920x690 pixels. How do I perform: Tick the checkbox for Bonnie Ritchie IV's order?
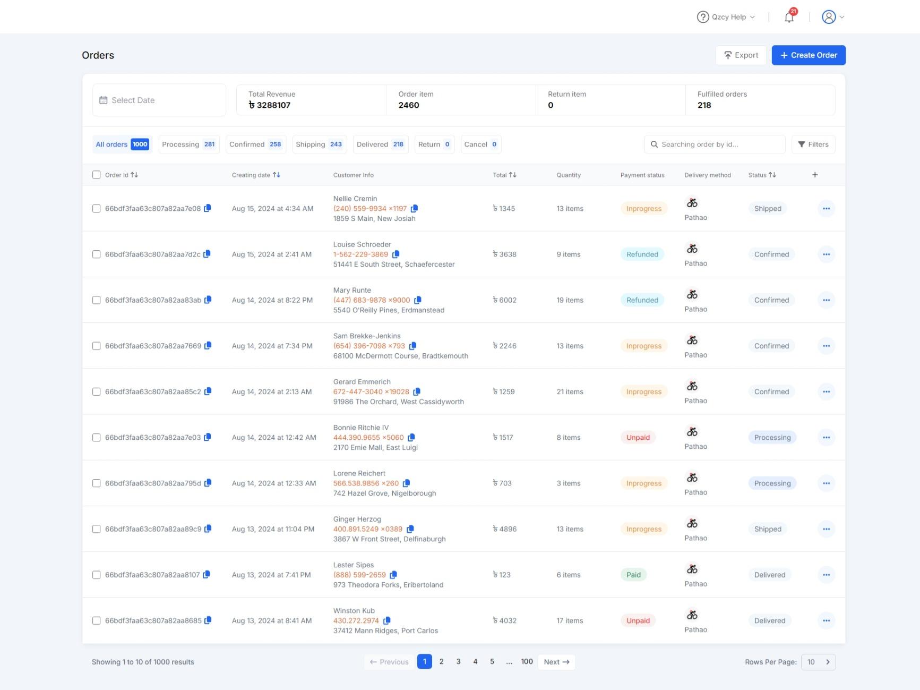tap(96, 438)
